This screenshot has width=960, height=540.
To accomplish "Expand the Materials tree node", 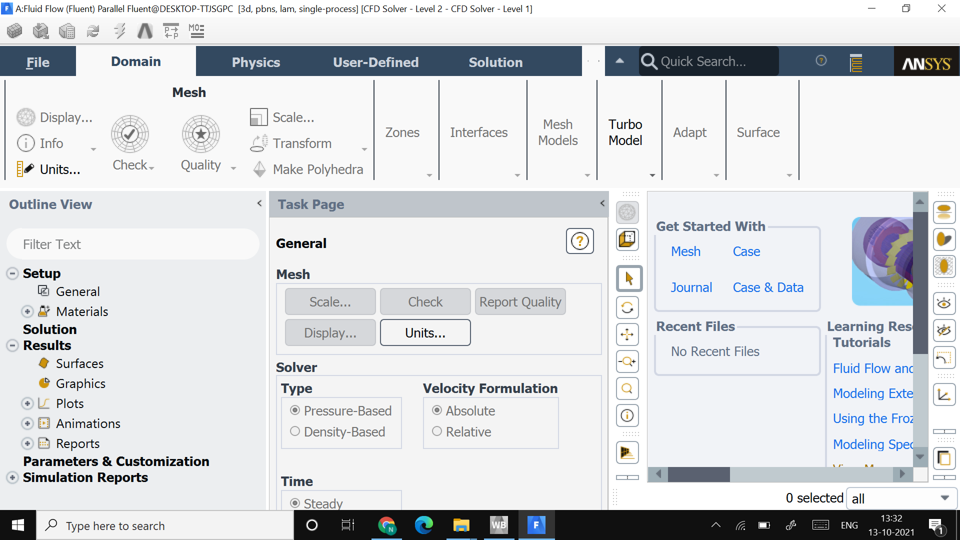I will [x=27, y=311].
